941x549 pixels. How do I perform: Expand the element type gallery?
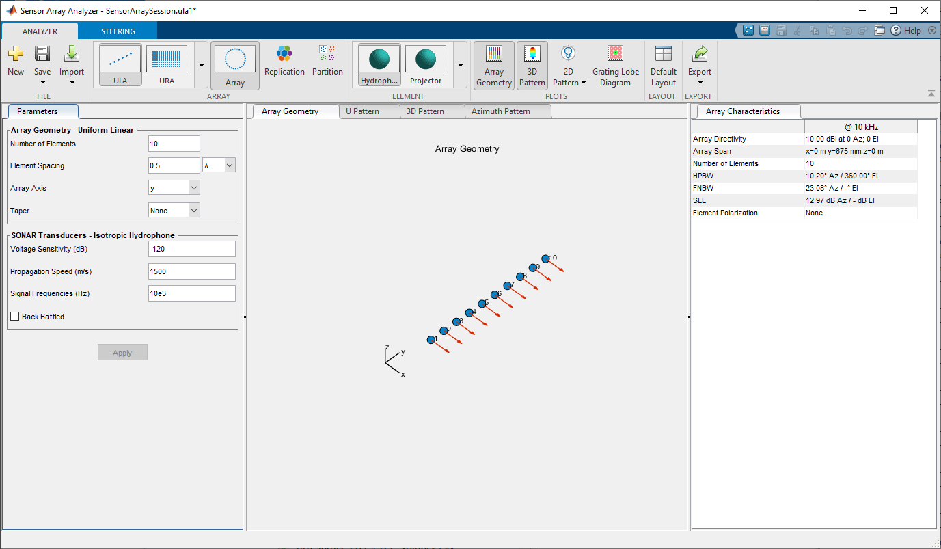tap(461, 65)
